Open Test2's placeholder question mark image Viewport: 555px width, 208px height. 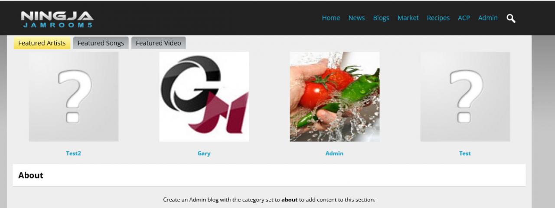point(74,97)
